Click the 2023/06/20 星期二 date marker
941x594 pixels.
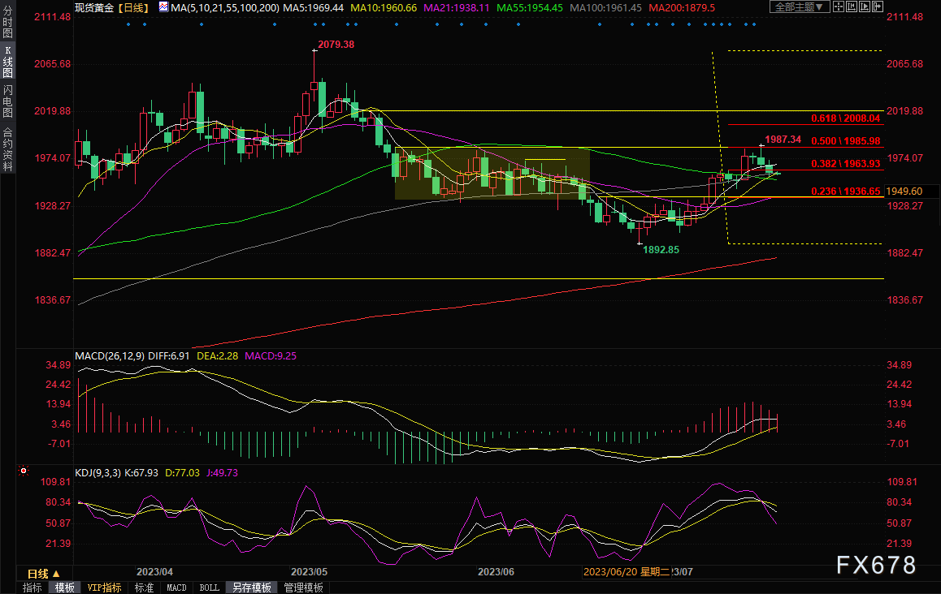(627, 572)
